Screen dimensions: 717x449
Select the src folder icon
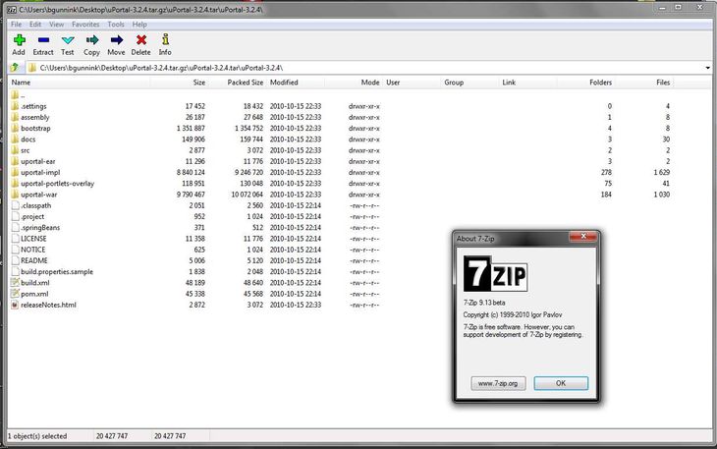15,150
